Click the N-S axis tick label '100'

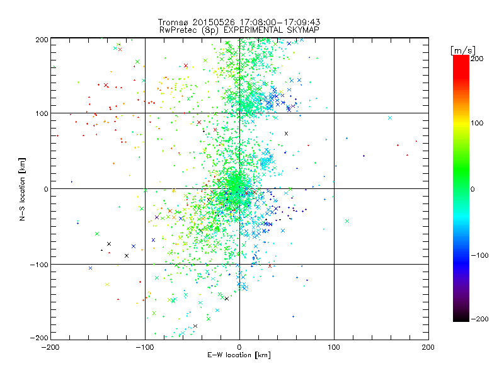pyautogui.click(x=42, y=114)
